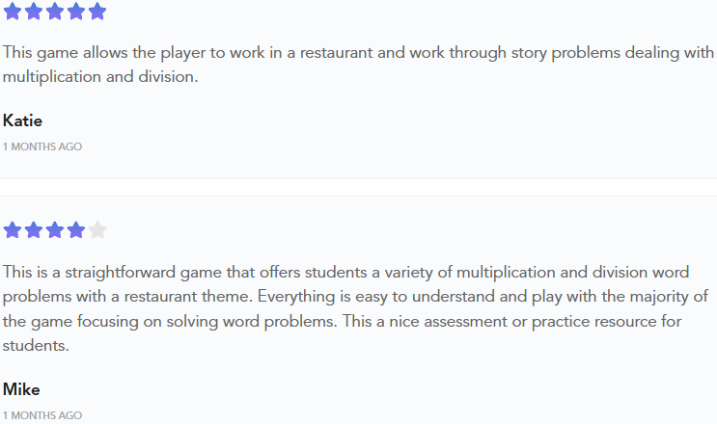Click the fifth star in Katie's rating
717x424 pixels.
click(97, 12)
